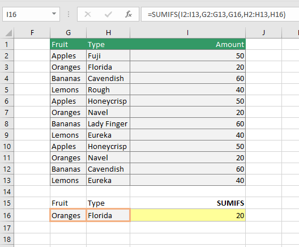299x247 pixels.
Task: Select Eureka cell in row 9
Action: point(108,135)
